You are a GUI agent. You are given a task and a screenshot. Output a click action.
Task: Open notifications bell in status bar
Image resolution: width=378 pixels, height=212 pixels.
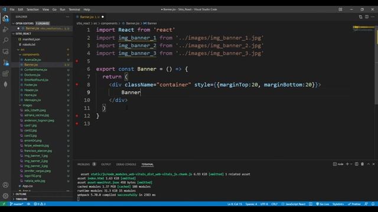(373, 204)
